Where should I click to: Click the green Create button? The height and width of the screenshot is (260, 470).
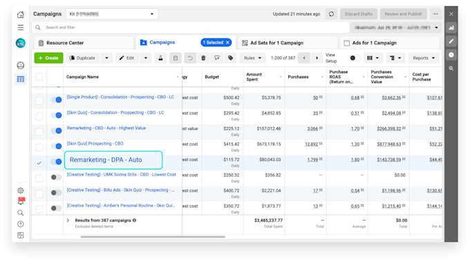[x=48, y=58]
